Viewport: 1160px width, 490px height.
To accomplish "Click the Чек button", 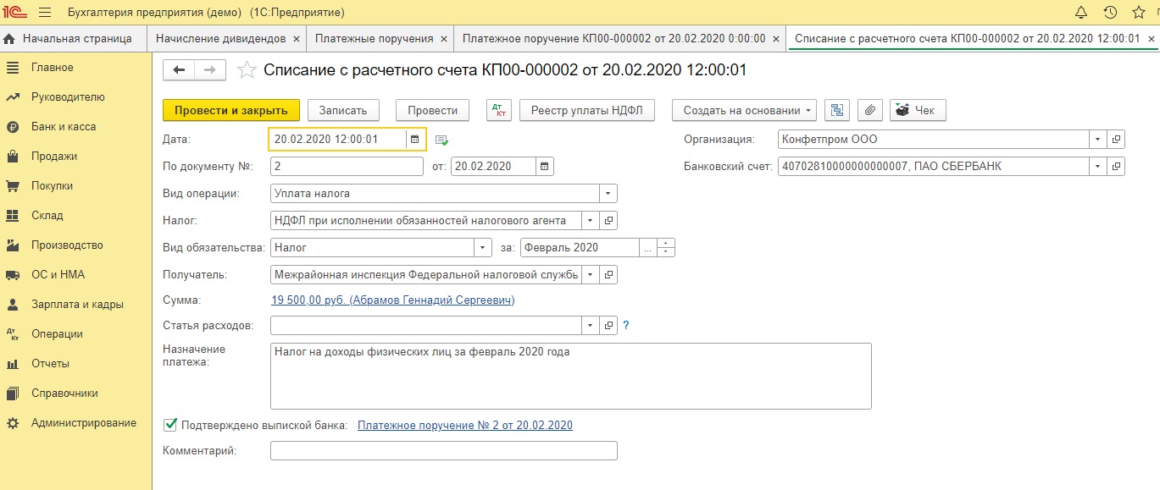I will coord(918,110).
